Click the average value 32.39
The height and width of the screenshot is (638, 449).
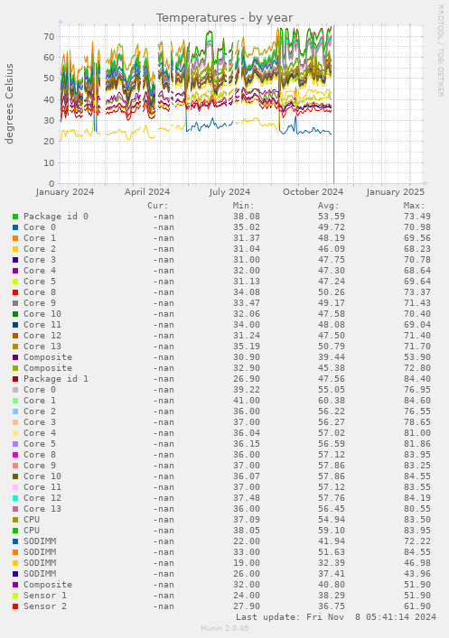[332, 563]
